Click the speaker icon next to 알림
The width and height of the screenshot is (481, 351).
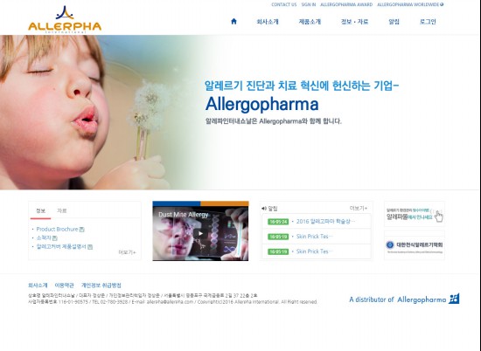(264, 209)
